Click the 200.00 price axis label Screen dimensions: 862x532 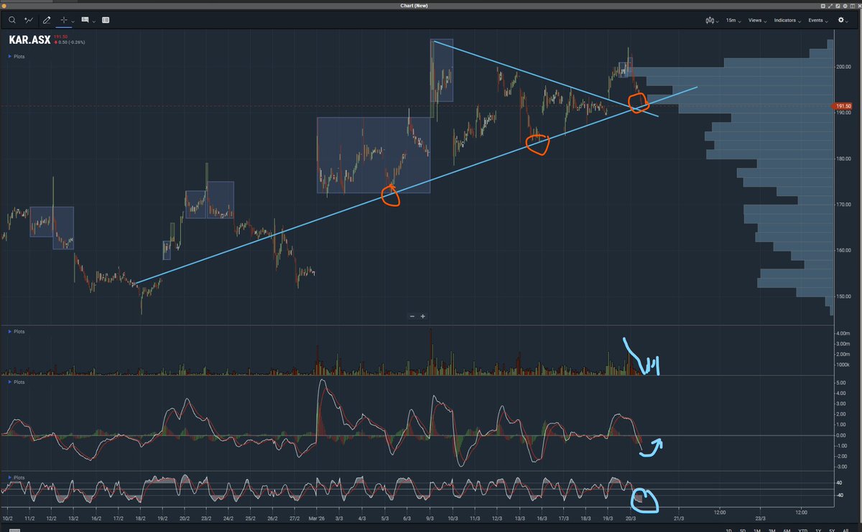pos(844,67)
